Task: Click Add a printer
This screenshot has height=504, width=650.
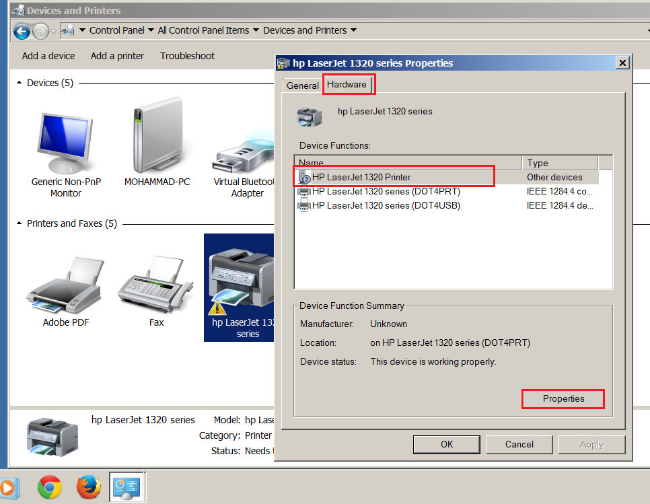Action: tap(117, 56)
